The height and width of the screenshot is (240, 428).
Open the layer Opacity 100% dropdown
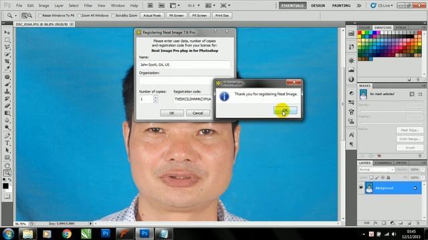(423, 169)
